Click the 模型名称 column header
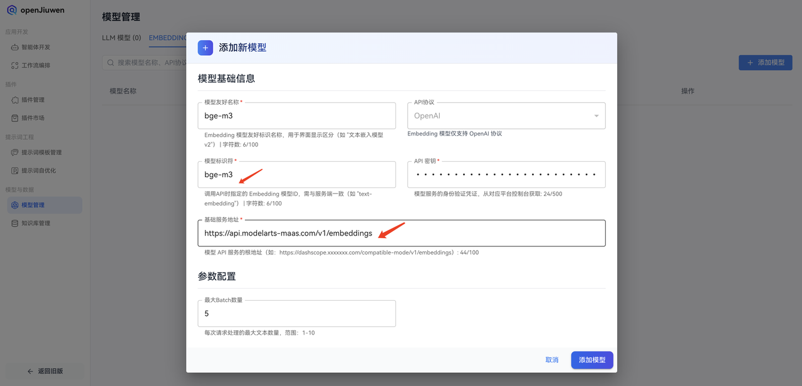Viewport: 802px width, 386px height. pyautogui.click(x=123, y=91)
